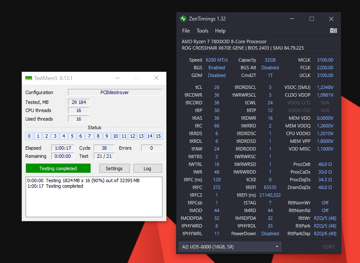
Task: Close the ZenTimings window
Action: pyautogui.click(x=331, y=19)
